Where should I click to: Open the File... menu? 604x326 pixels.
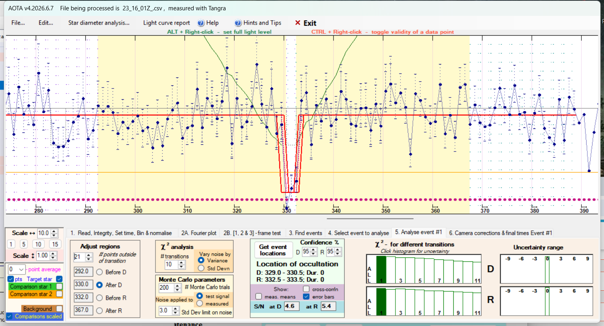[x=18, y=23]
